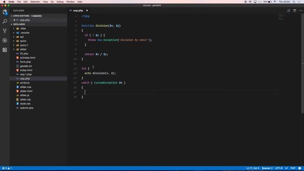Open slider.zip in the file tree

[25, 100]
